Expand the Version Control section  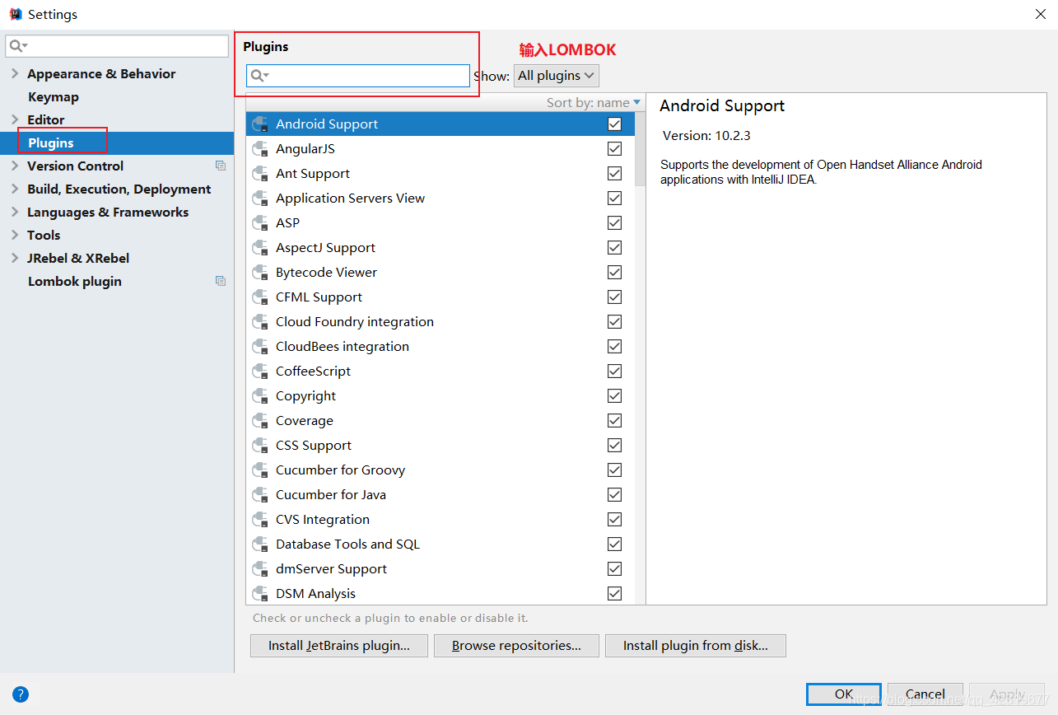coord(15,166)
